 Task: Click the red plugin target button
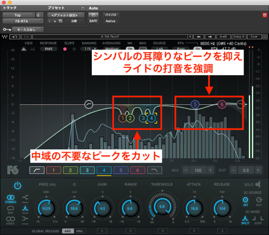tap(265, 15)
